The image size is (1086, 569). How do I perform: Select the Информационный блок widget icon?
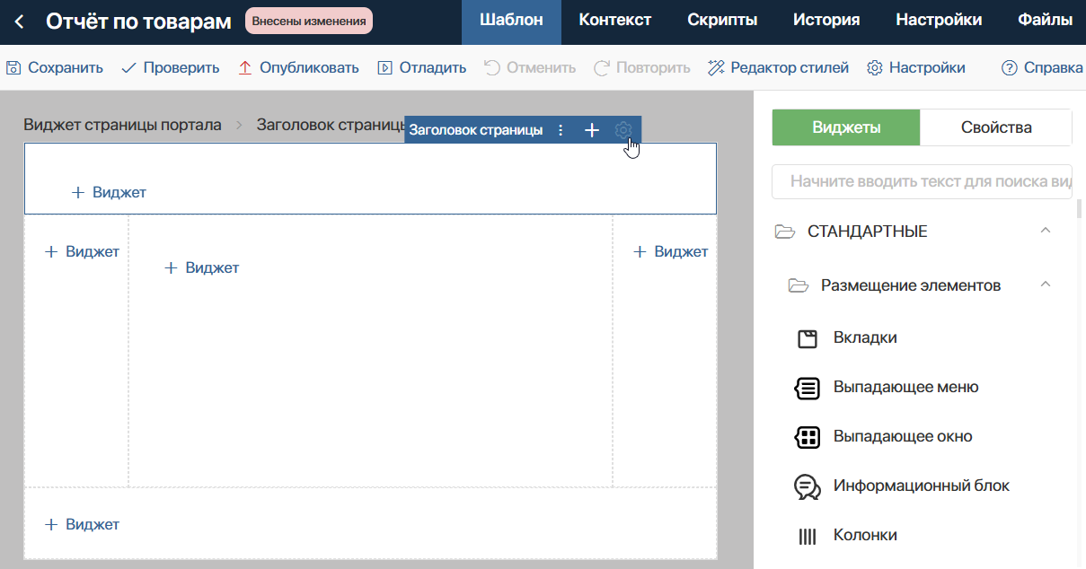pyautogui.click(x=808, y=486)
